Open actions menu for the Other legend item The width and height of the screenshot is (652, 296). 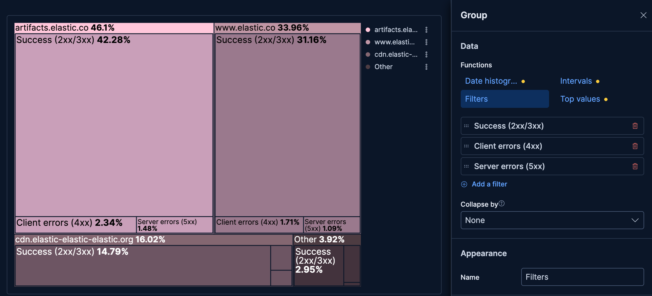427,67
